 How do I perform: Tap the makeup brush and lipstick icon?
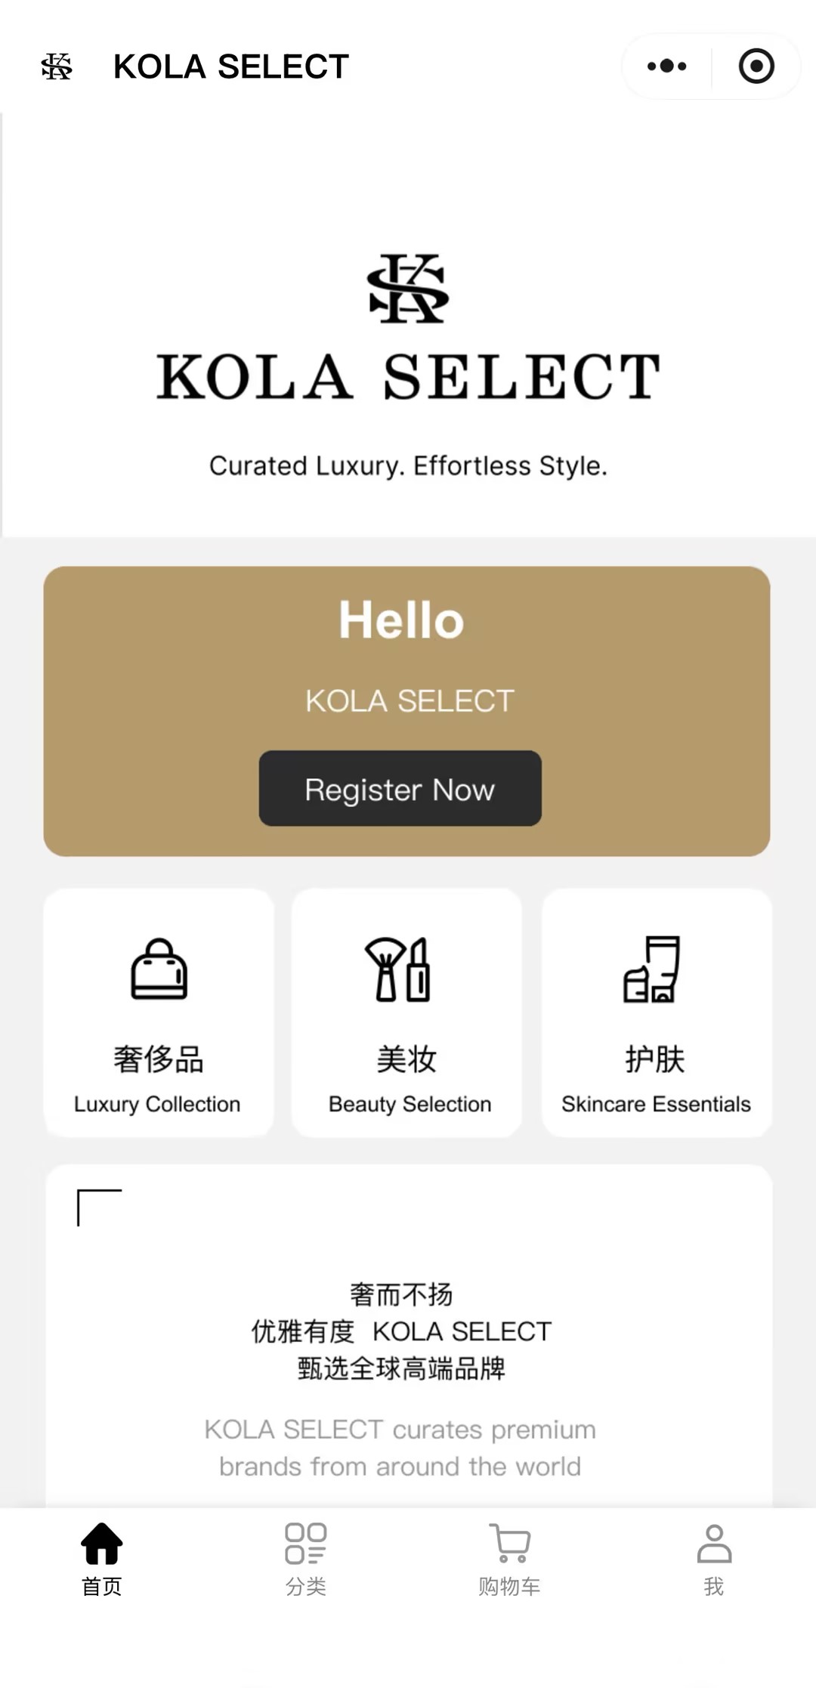pos(398,969)
